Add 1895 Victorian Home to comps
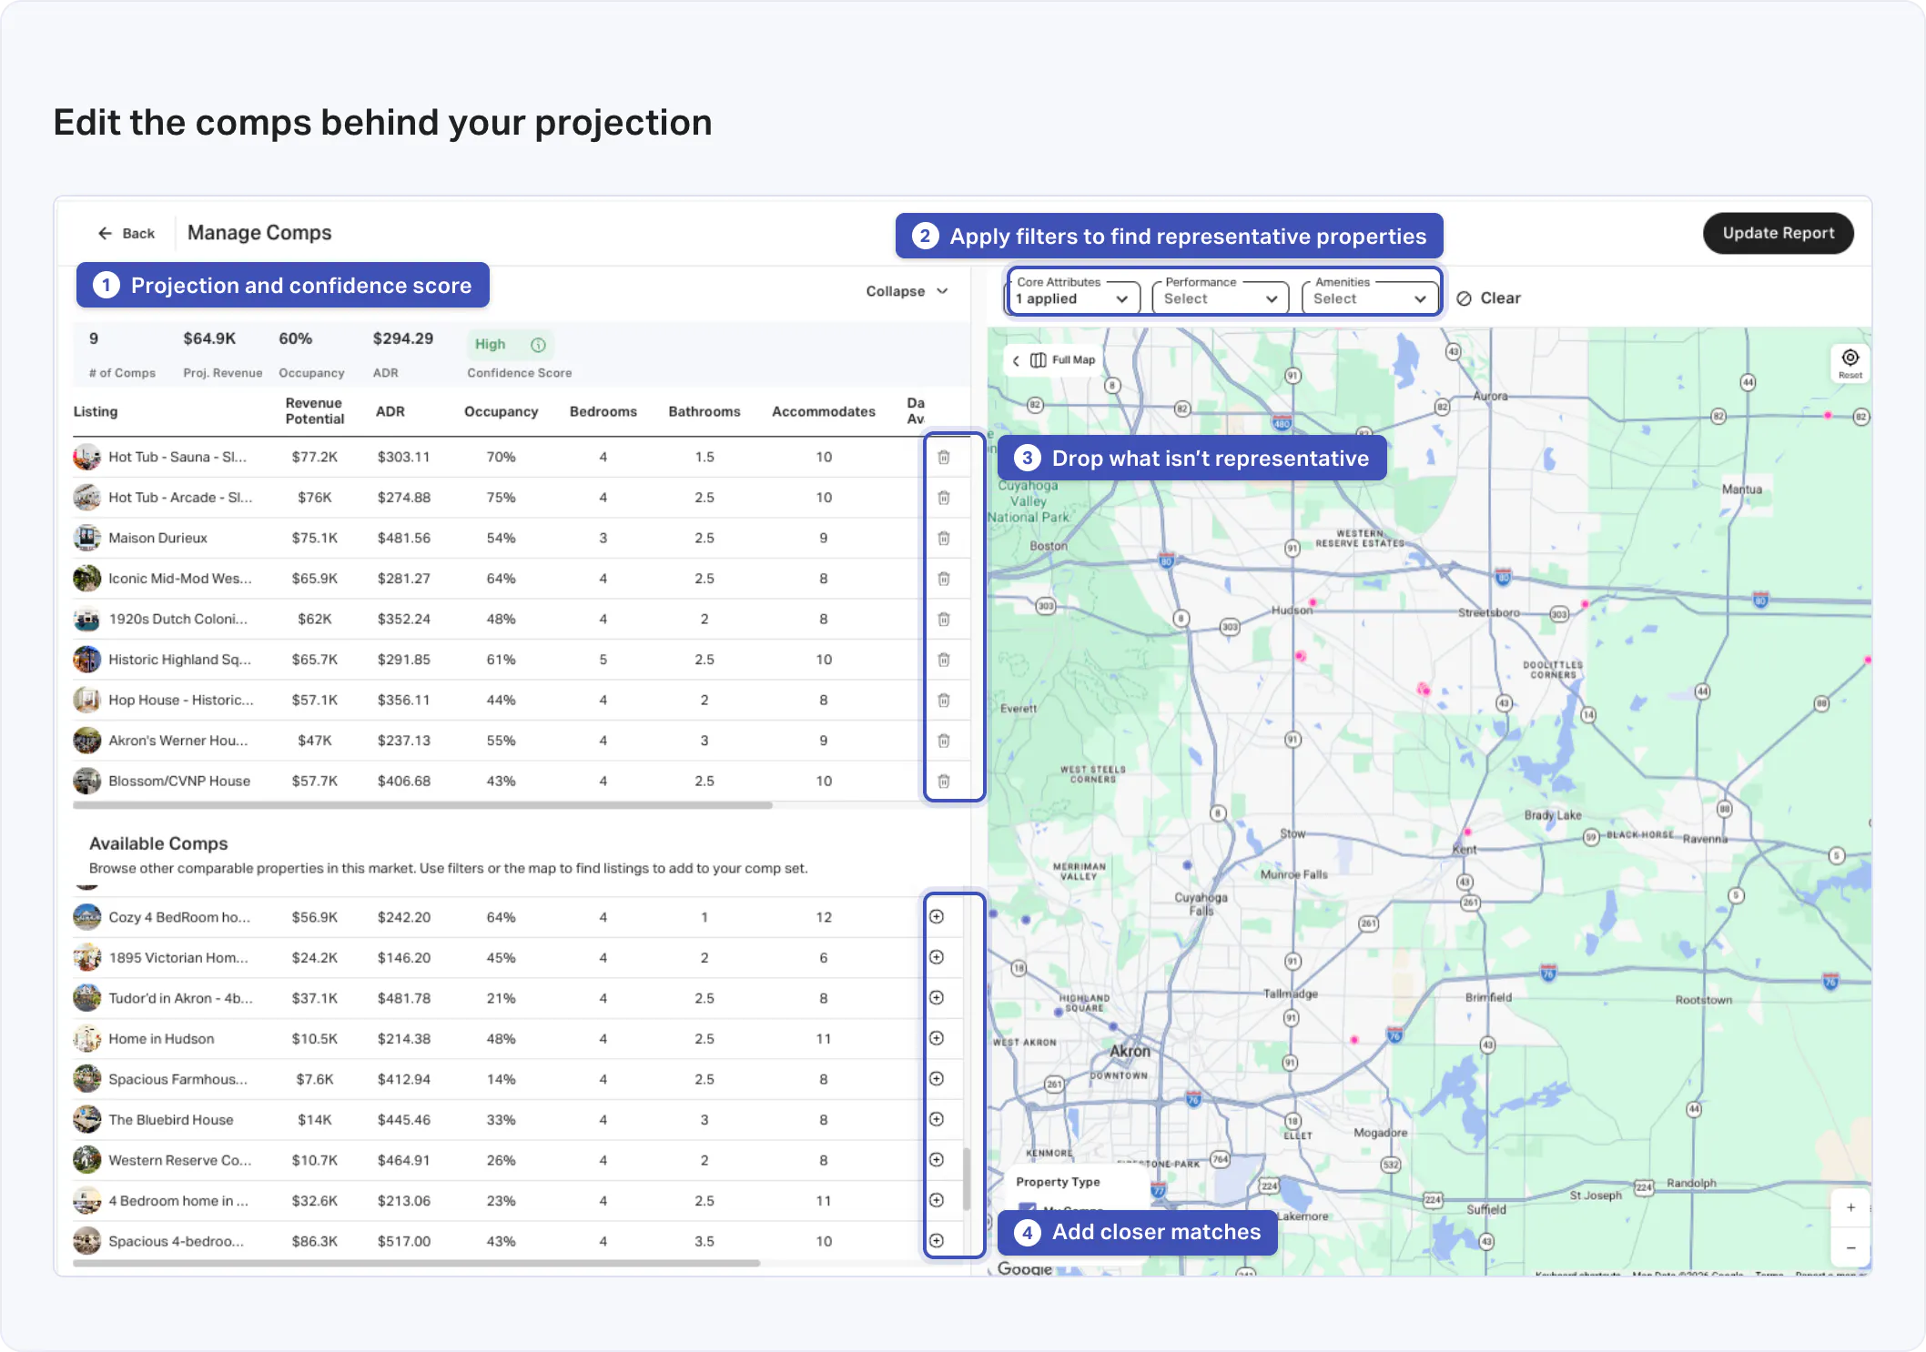Screen dimensions: 1926x1352 coord(937,957)
